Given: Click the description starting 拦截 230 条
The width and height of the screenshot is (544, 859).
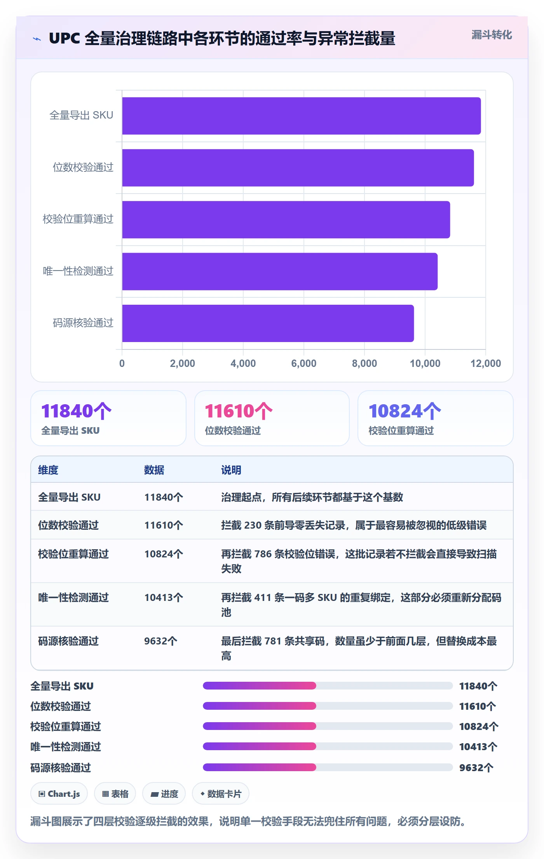Looking at the screenshot, I should 354,525.
